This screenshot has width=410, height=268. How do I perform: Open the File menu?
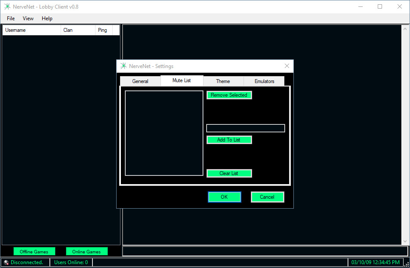pos(11,18)
